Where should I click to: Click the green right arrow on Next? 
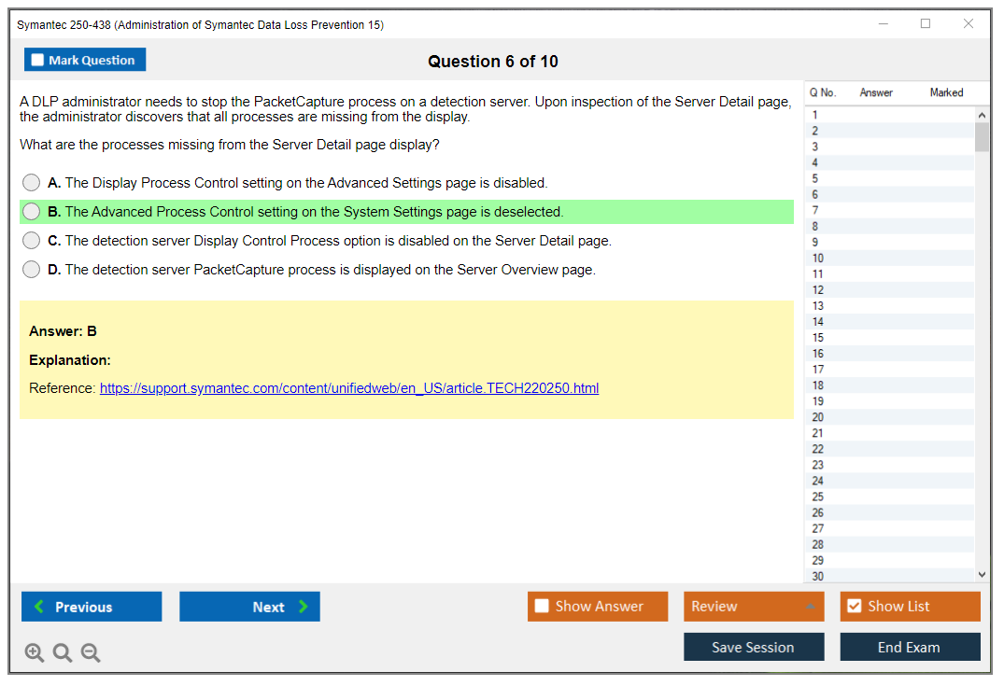[x=304, y=607]
